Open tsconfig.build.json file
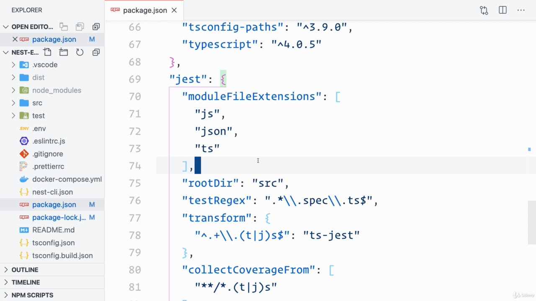This screenshot has height=301, width=536. tap(62, 255)
